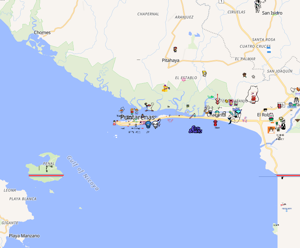Screen dimensions: 300x248
Task: Click the large blue-haired outlined character
Action: (x=235, y=116)
